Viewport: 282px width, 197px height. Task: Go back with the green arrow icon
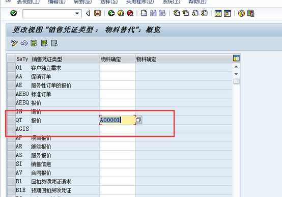111,13
